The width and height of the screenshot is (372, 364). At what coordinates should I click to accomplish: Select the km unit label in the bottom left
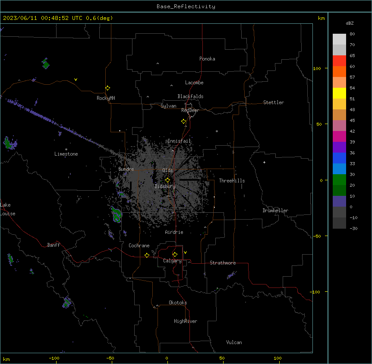coord(6,359)
